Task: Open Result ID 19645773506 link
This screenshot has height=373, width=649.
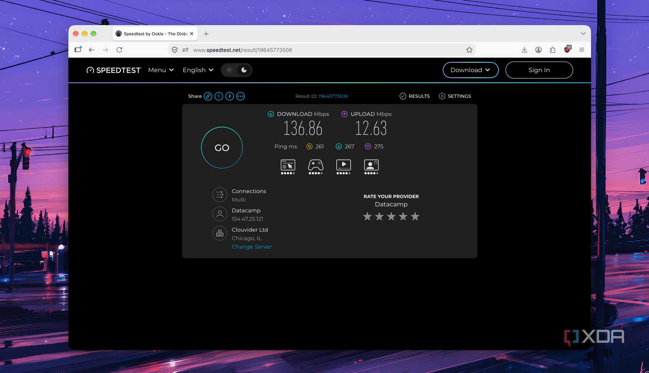Action: (333, 96)
